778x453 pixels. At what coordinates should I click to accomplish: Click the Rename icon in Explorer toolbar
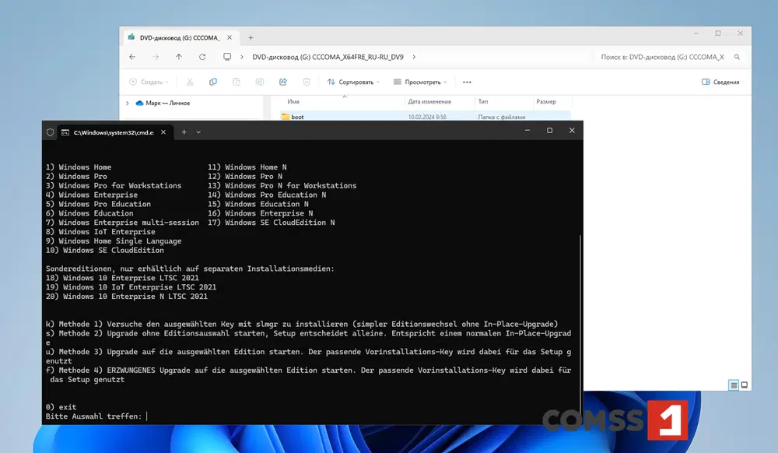(260, 82)
